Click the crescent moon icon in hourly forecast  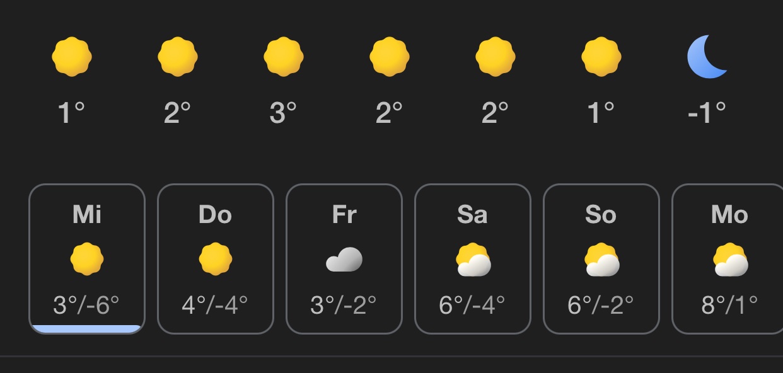point(707,57)
